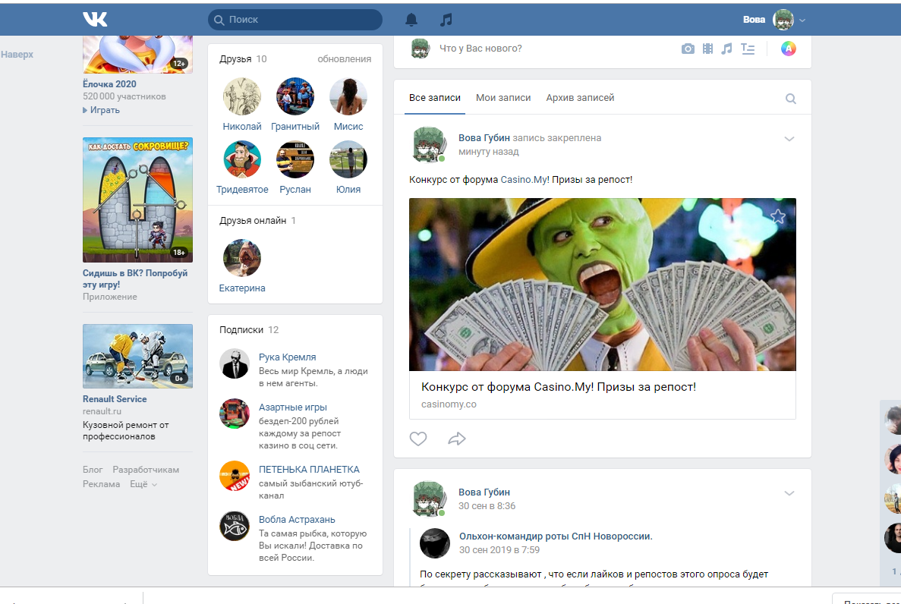Open the Друзья section header
901x604 pixels.
pos(243,59)
